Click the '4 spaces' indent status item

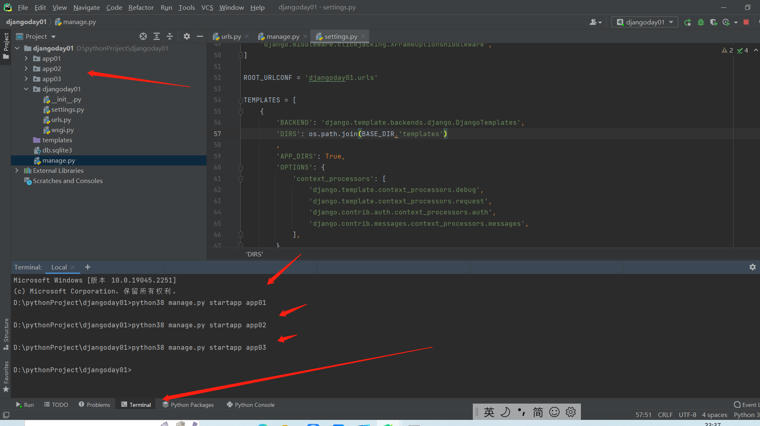click(715, 415)
